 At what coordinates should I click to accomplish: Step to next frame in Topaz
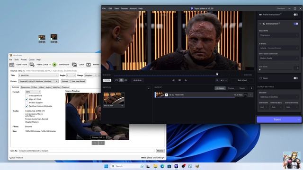(x=186, y=80)
